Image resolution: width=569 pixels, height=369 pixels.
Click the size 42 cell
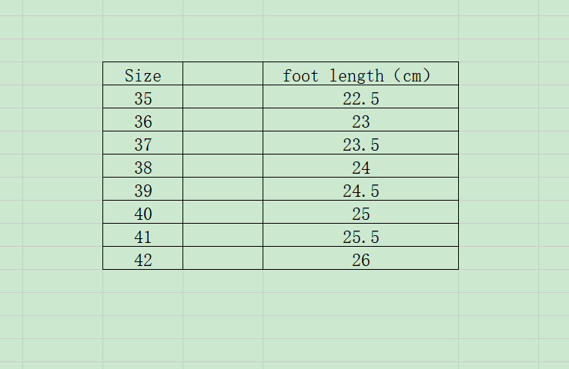point(143,259)
